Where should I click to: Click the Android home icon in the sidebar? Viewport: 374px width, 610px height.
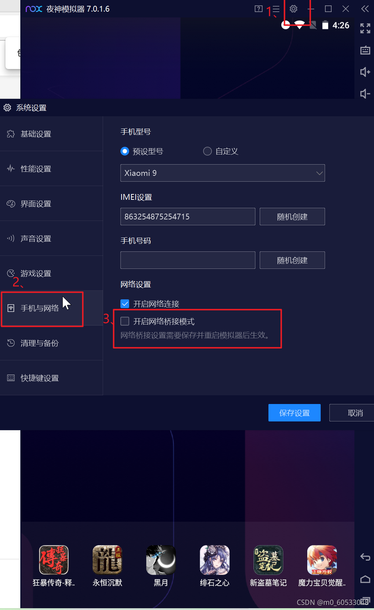[x=365, y=579]
